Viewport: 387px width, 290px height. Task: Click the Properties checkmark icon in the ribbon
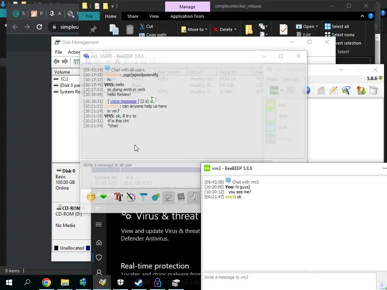[x=283, y=29]
